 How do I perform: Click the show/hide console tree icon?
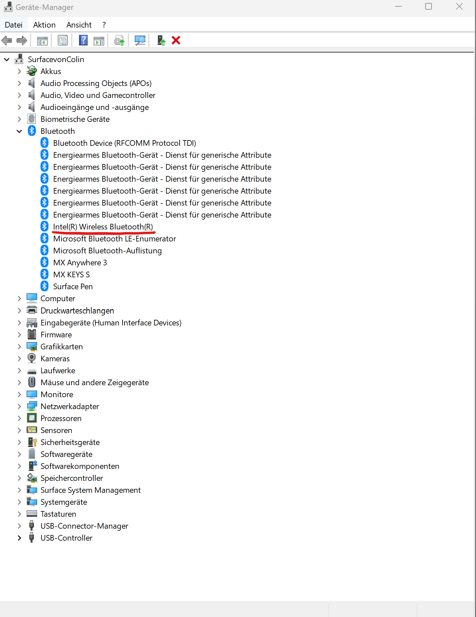point(42,41)
